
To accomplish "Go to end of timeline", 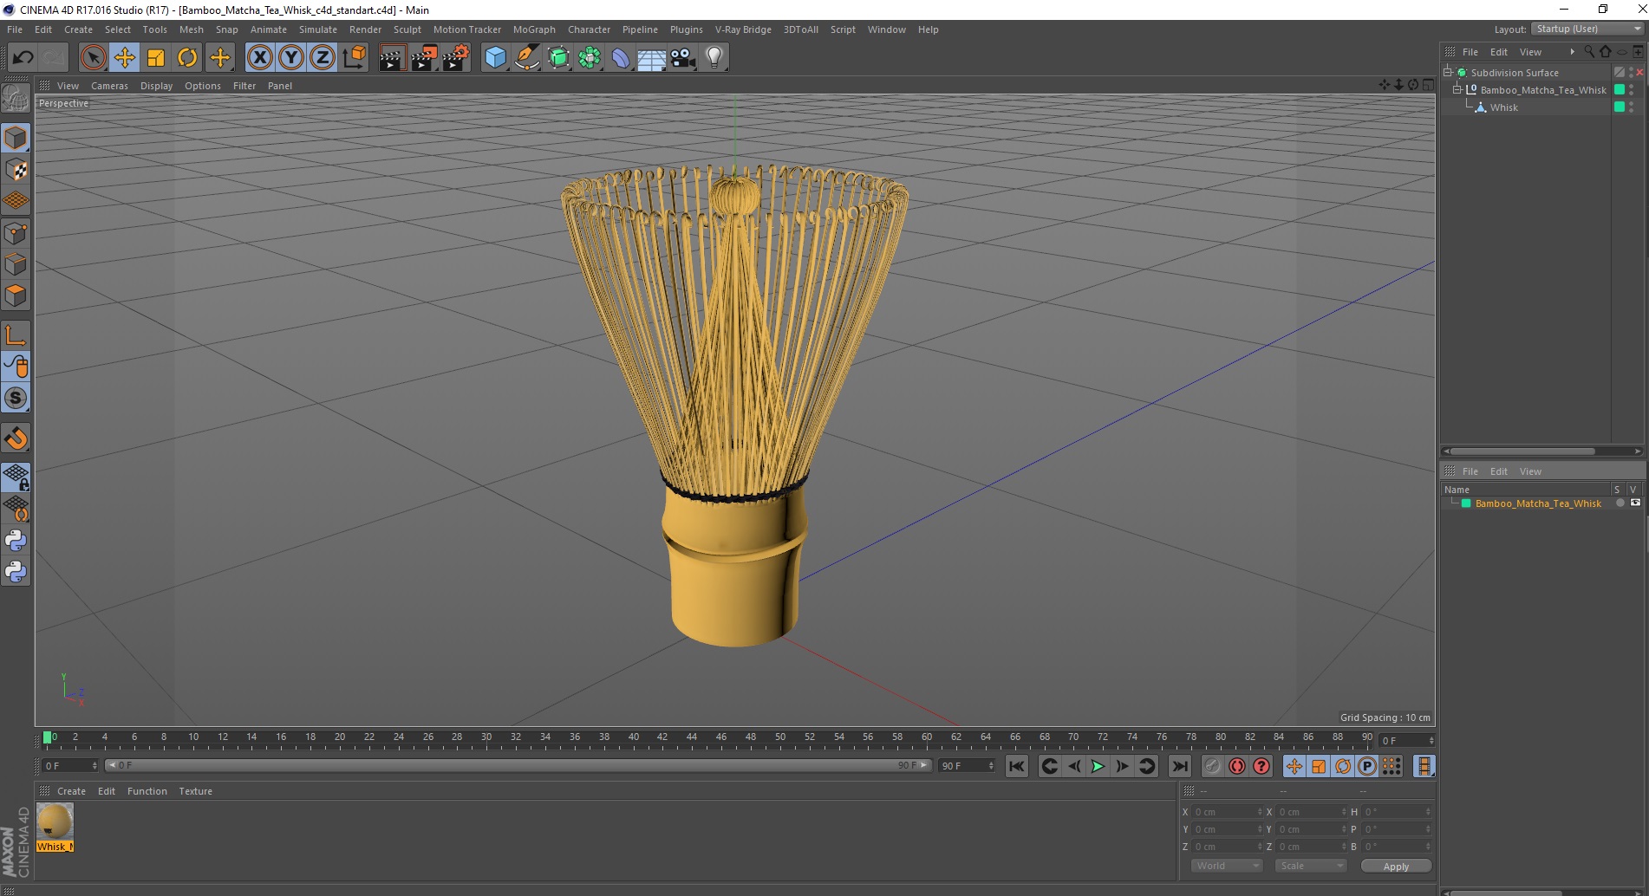I will [x=1179, y=766].
